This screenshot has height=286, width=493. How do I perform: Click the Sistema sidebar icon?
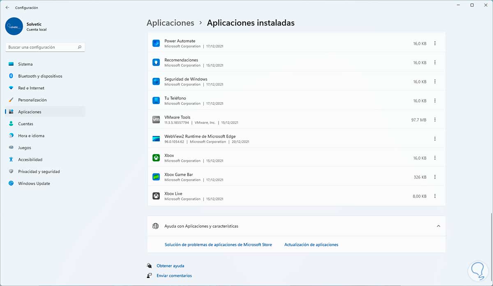coord(11,64)
